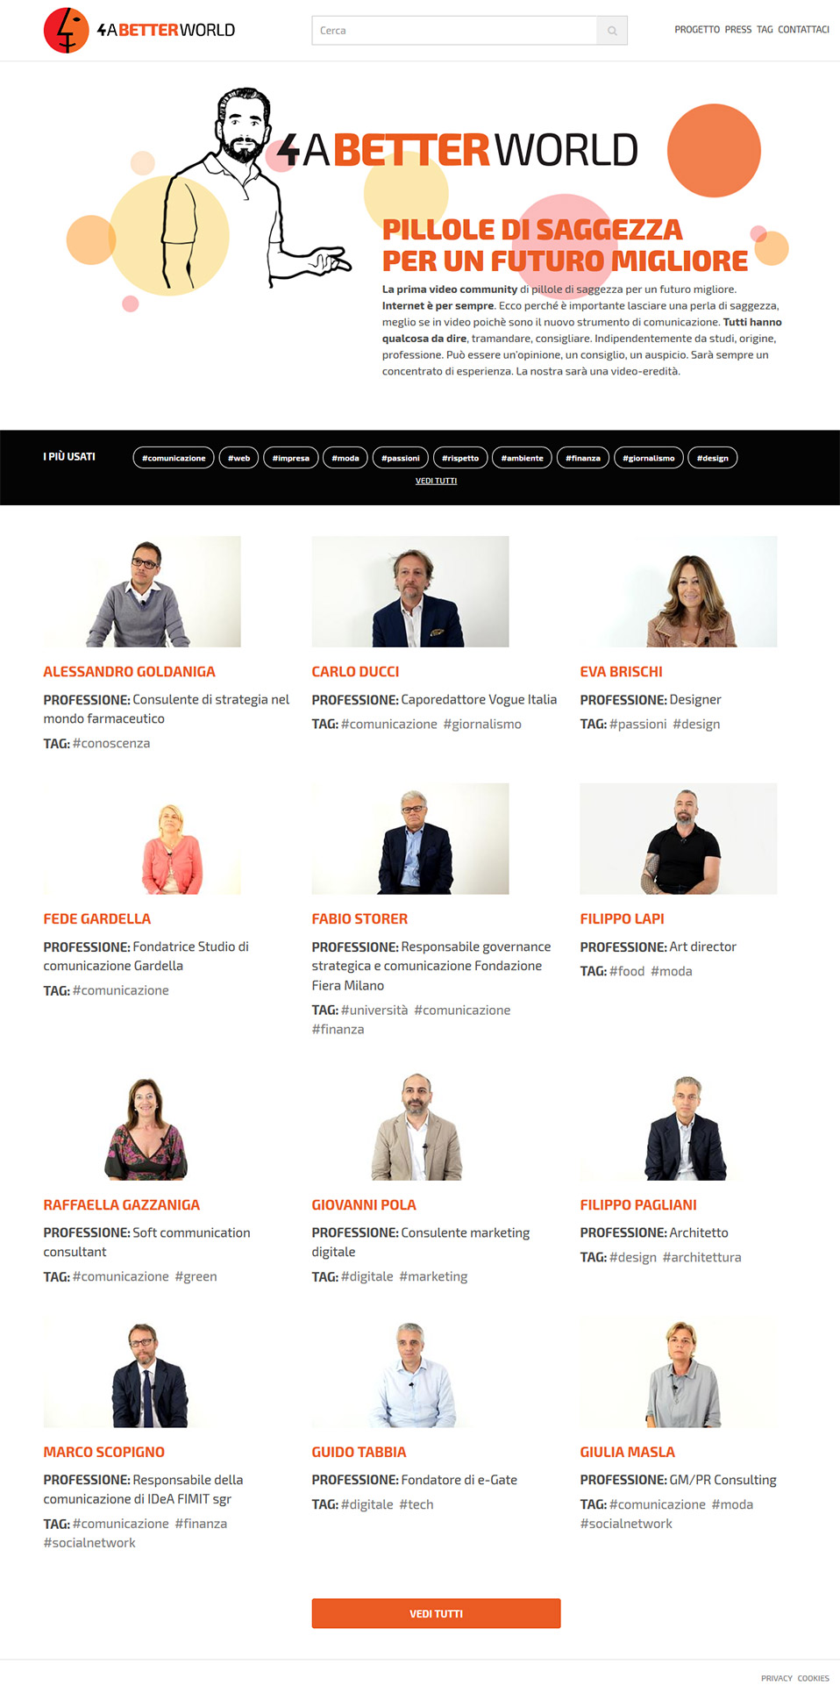This screenshot has width=840, height=1707.
Task: Open the CONTATTACI menu item
Action: pyautogui.click(x=803, y=30)
